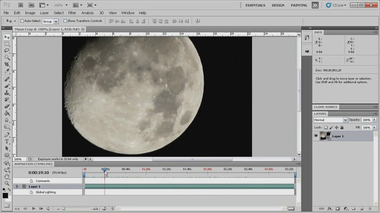Create a new layer icon
380x213 pixels.
tap(362, 209)
